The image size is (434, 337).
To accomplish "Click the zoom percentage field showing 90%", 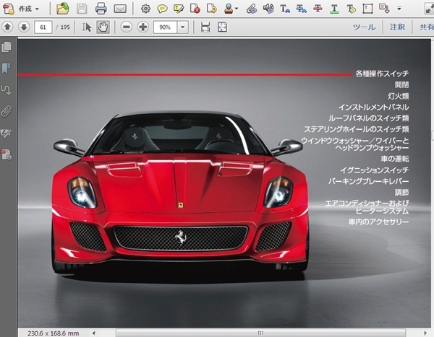I will pyautogui.click(x=165, y=27).
